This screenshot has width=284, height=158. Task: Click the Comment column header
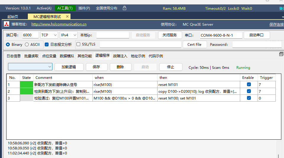(63, 77)
